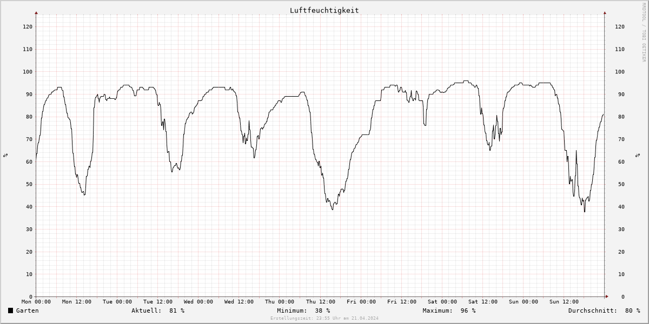Select the Maximum value 96 %

(468, 310)
